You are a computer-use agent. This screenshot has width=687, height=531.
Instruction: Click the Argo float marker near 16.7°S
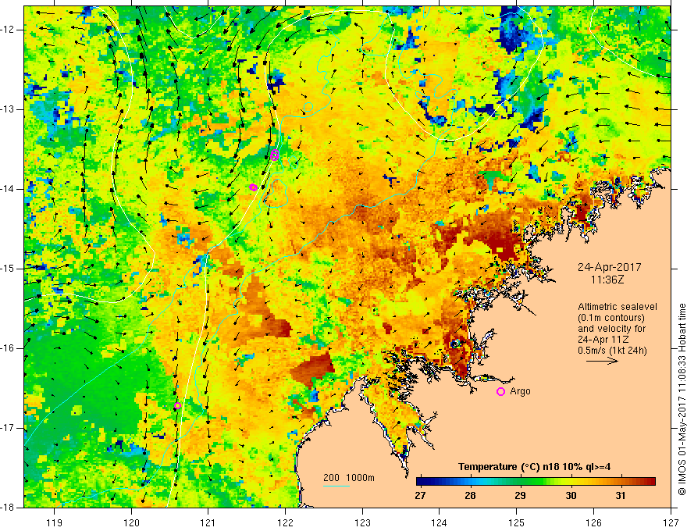pyautogui.click(x=177, y=406)
